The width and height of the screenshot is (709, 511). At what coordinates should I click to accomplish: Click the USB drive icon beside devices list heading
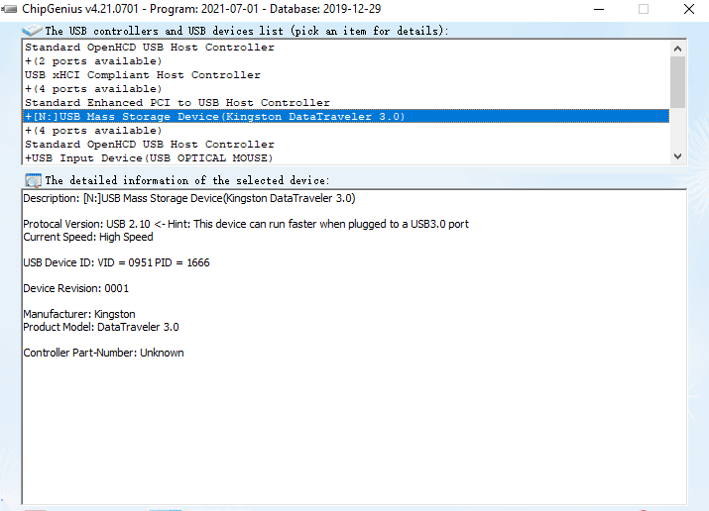coord(32,31)
